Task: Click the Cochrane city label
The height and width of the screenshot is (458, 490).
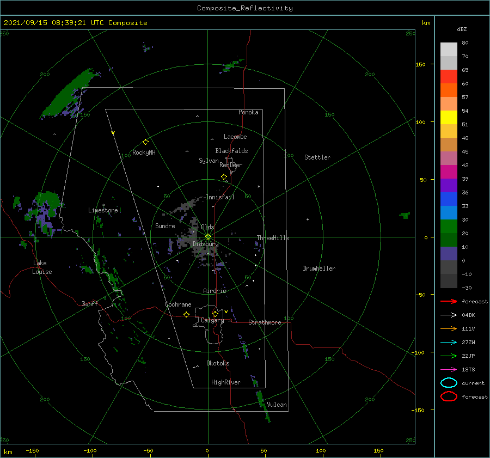Action: click(178, 304)
